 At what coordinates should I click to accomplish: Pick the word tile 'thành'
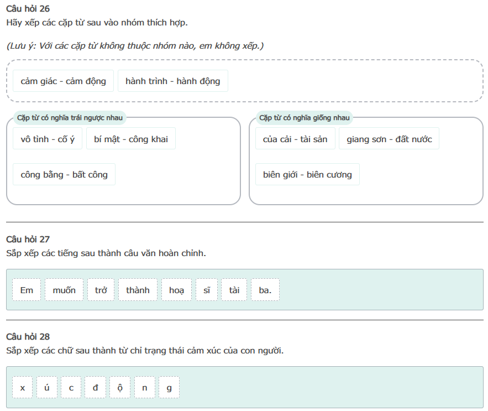138,290
